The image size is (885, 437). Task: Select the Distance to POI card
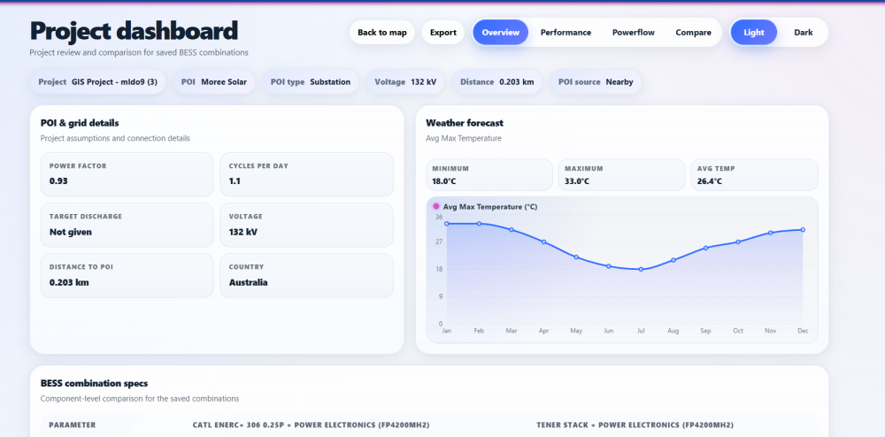click(x=127, y=275)
